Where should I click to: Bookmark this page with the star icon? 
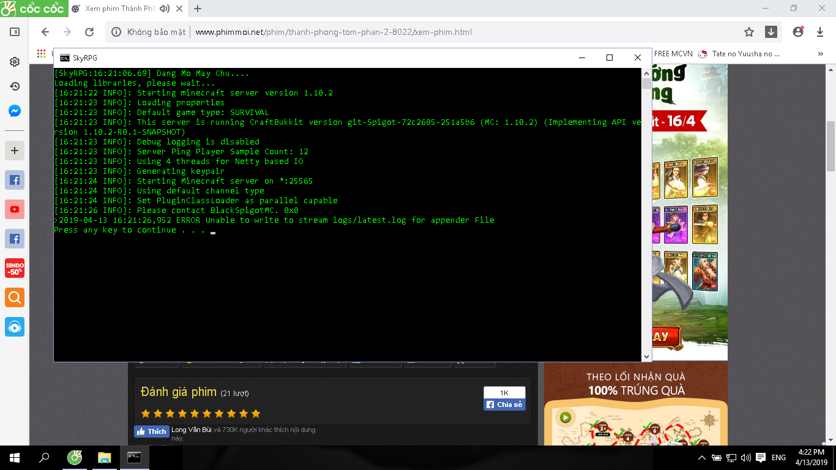[749, 32]
